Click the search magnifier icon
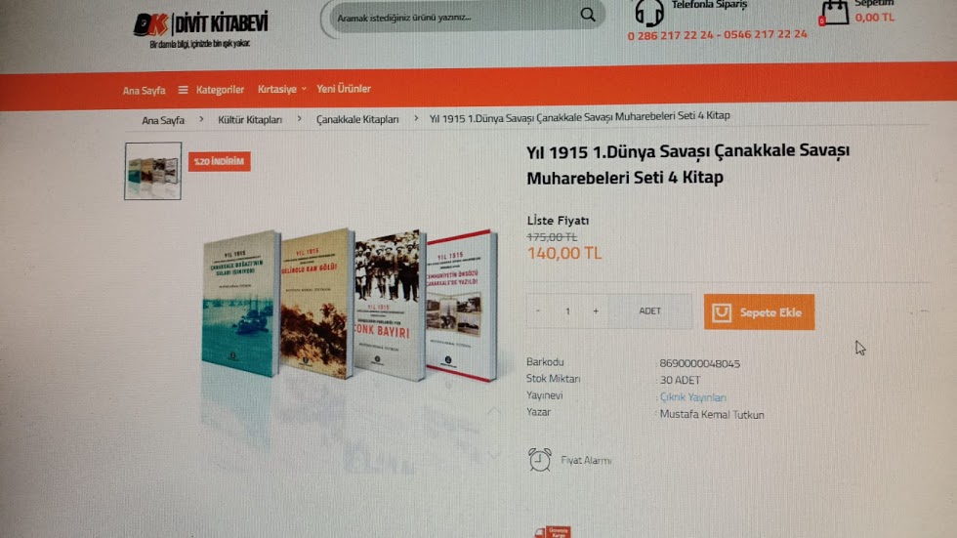This screenshot has height=538, width=957. pyautogui.click(x=588, y=15)
